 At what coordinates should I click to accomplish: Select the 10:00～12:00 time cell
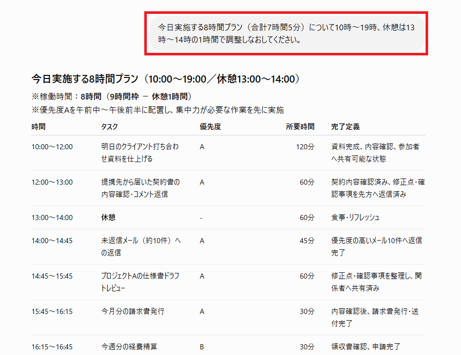tap(52, 147)
